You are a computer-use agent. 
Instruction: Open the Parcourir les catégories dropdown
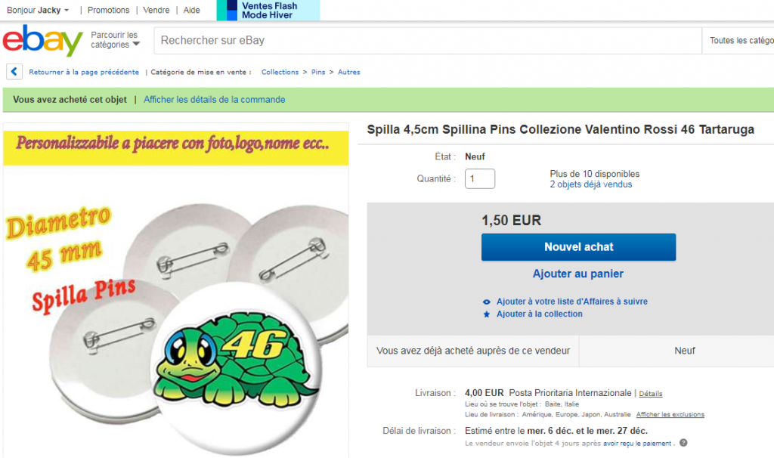point(115,40)
